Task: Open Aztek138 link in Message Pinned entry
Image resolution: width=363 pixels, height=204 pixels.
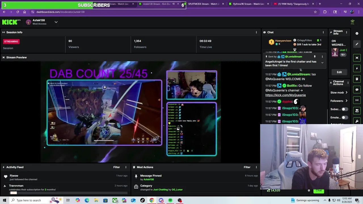Action: pos(149,179)
